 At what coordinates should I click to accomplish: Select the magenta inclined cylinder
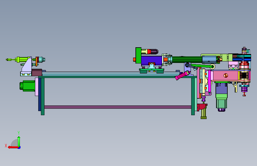[182, 75]
